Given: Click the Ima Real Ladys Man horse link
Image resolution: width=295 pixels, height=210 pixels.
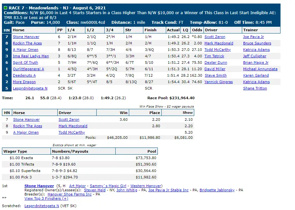Looking at the screenshot, I should click(x=31, y=56).
